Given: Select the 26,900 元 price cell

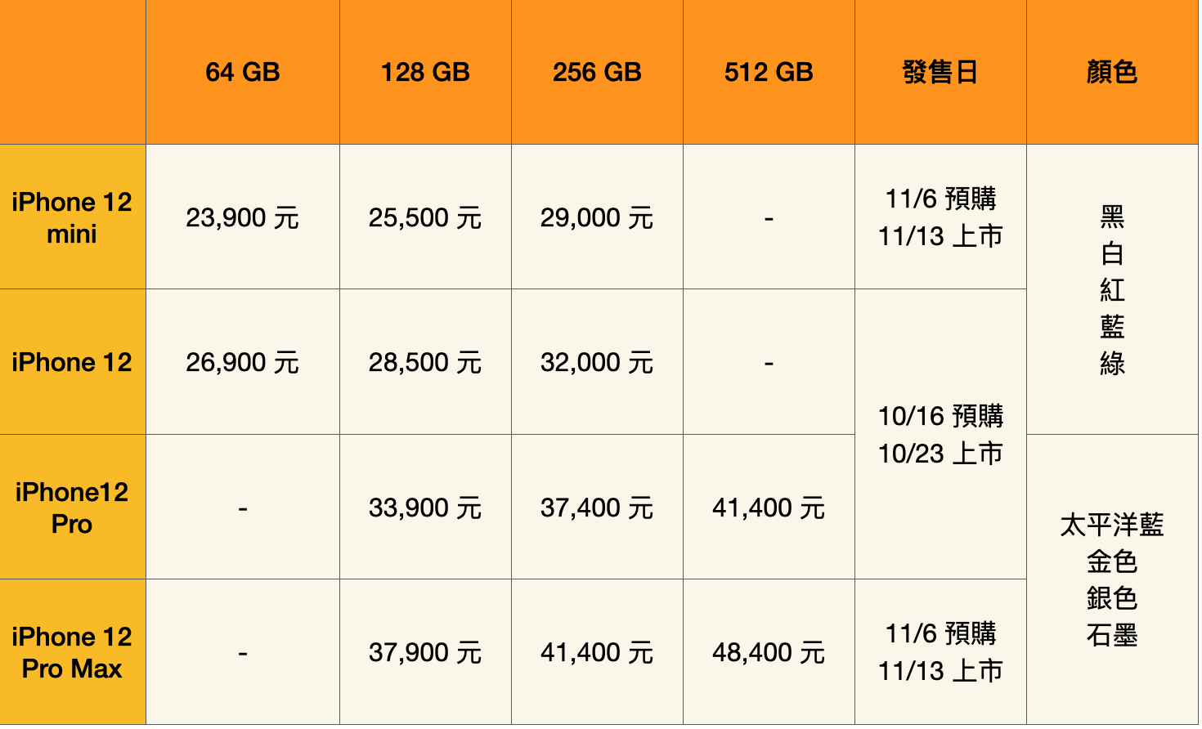Looking at the screenshot, I should point(243,363).
